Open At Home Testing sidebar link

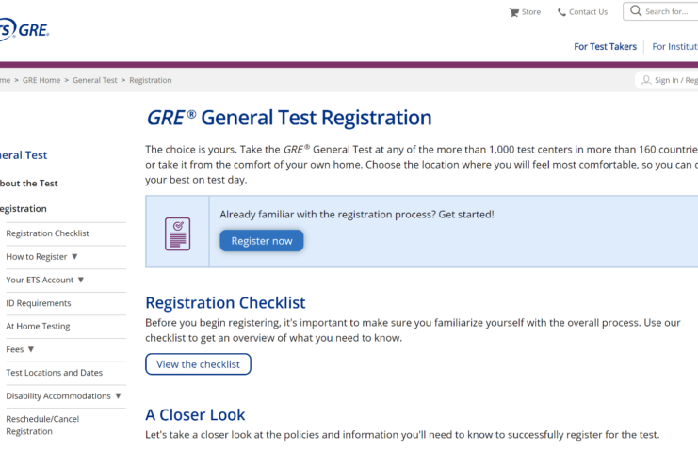pyautogui.click(x=38, y=326)
